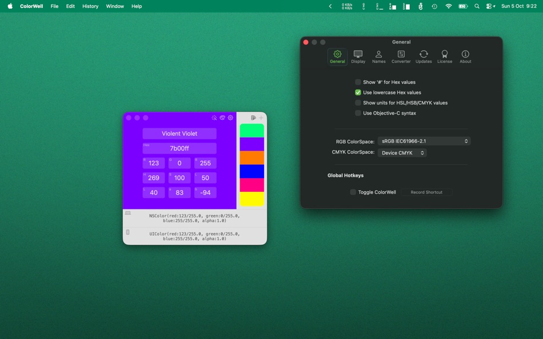Open the Display preferences pane

coord(358,55)
